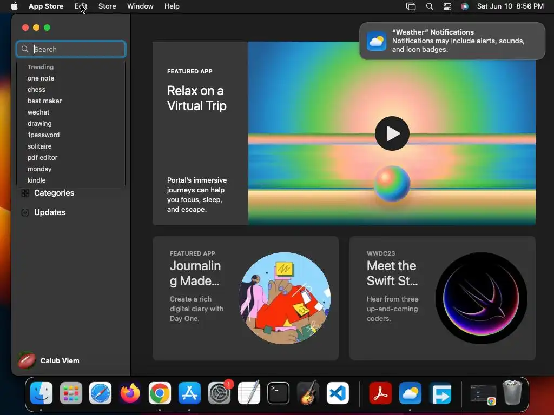Open the blue arrow app in the dock
This screenshot has height=415, width=554.
[x=440, y=393]
